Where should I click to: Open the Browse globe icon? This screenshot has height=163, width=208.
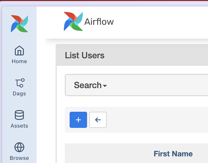click(19, 147)
